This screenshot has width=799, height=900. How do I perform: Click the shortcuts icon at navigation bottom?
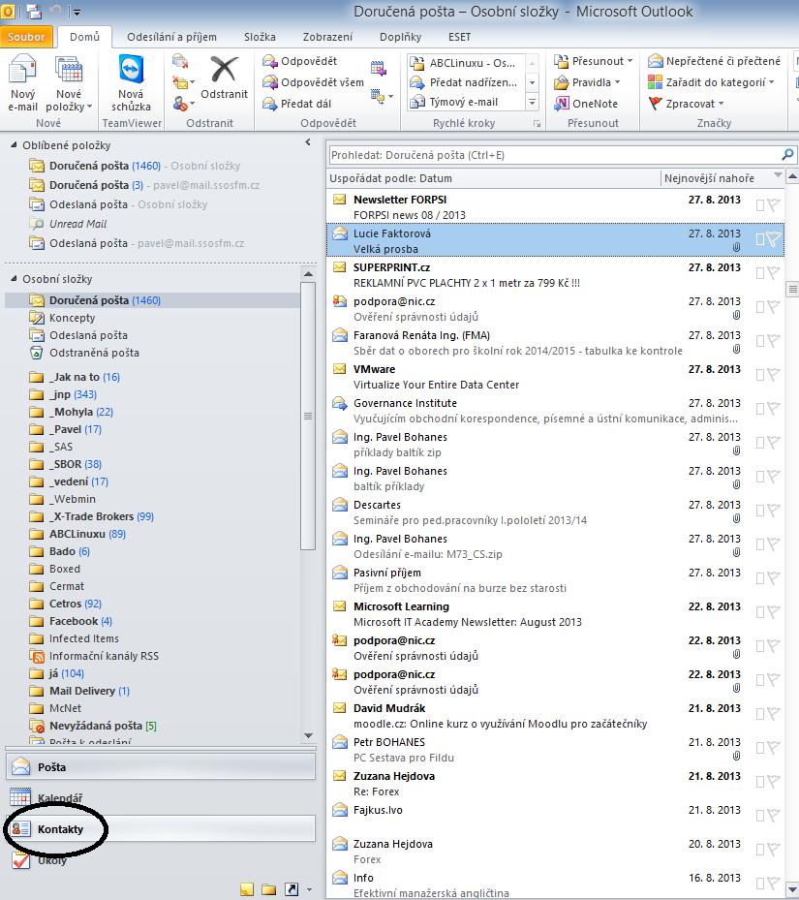pyautogui.click(x=292, y=889)
